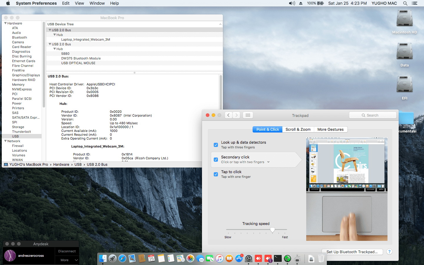Open Reminders from the Dock

pos(171,259)
